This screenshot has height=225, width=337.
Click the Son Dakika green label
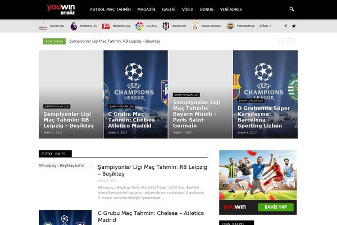[54, 41]
